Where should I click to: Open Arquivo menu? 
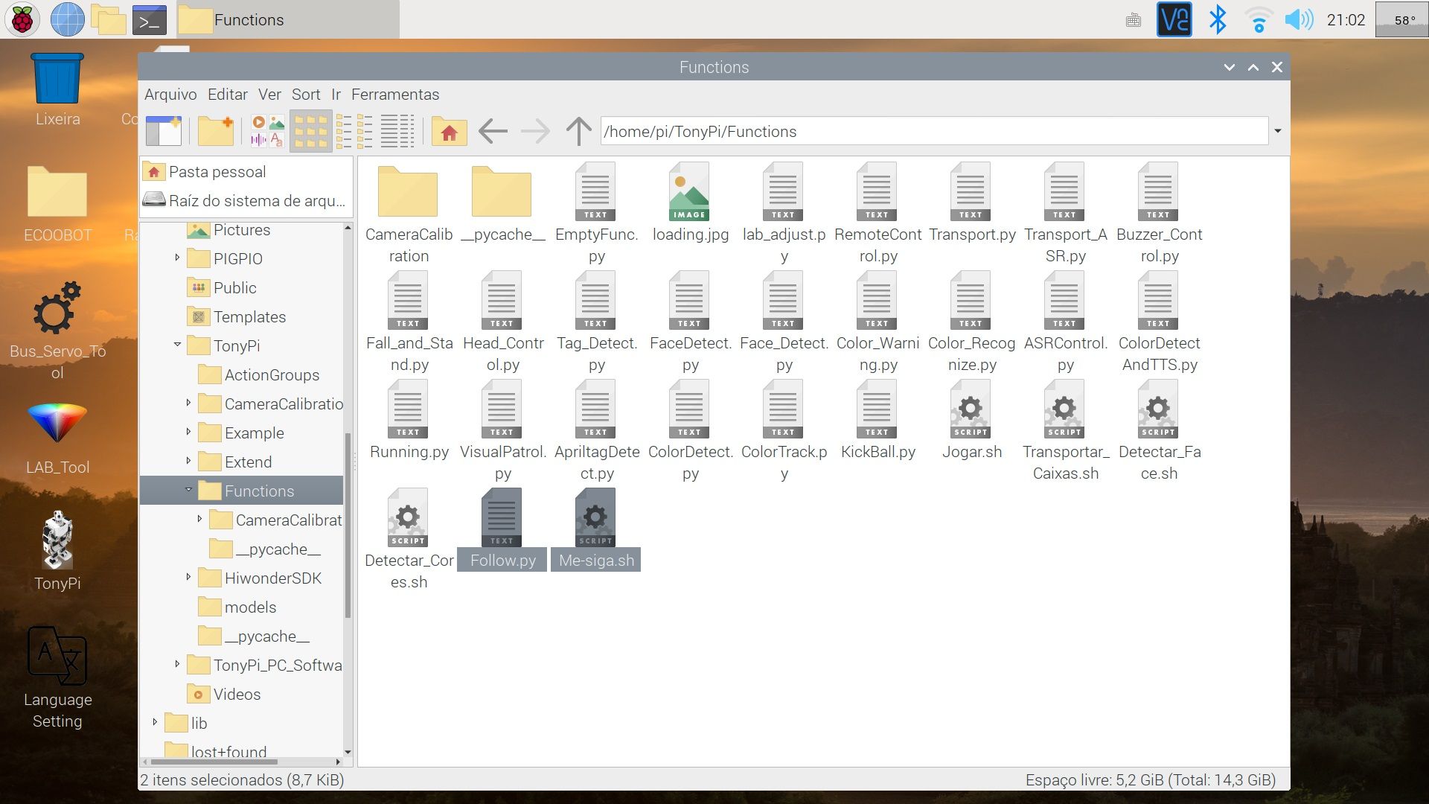(x=170, y=95)
